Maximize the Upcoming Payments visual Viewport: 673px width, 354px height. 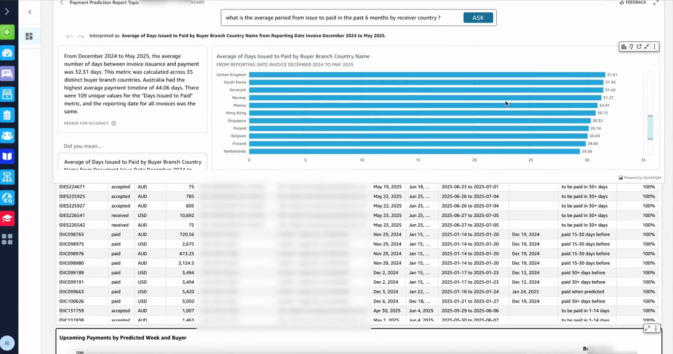[647, 328]
